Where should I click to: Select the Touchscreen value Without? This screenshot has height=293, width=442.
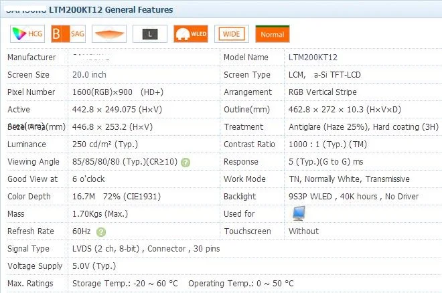pos(303,231)
